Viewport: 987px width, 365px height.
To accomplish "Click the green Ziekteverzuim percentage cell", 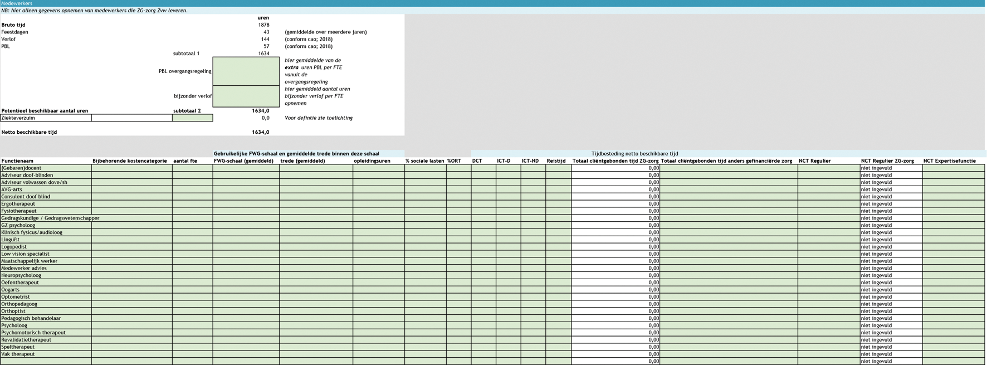I will 192,118.
